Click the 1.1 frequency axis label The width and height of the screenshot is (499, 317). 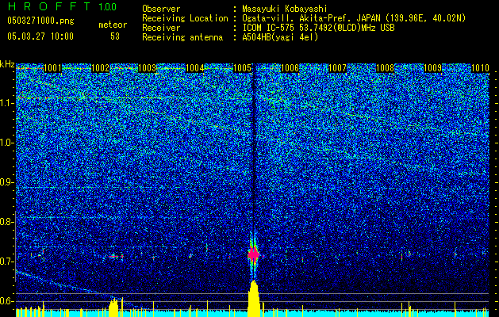pyautogui.click(x=6, y=103)
